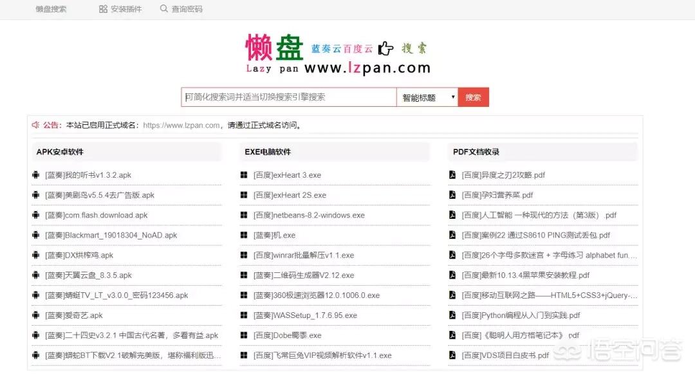
Task: Click the magnifier icon beside 查询密码
Action: pyautogui.click(x=163, y=8)
